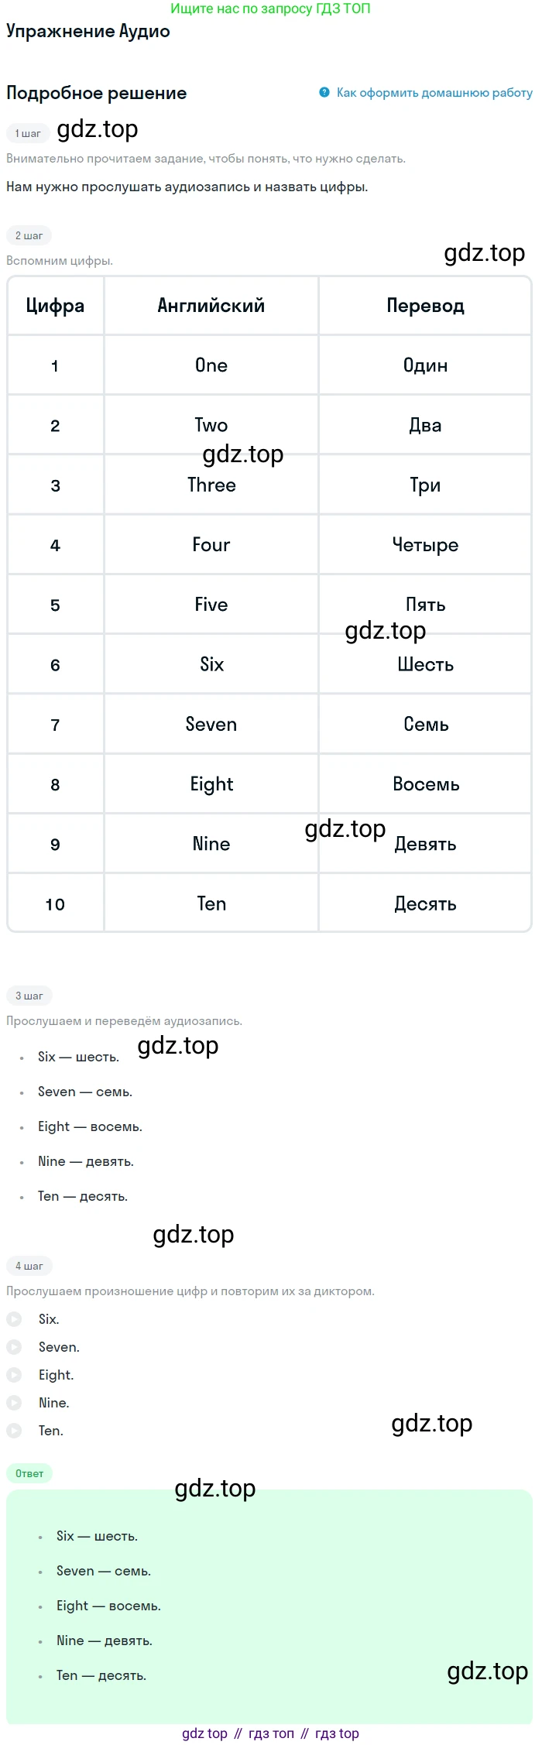The width and height of the screenshot is (542, 1745).
Task: Click the question mark help icon
Action: click(x=324, y=92)
